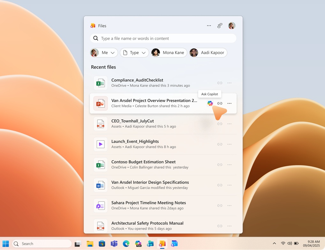Expand the Me filter dropdown
This screenshot has height=250, width=325.
pos(104,53)
